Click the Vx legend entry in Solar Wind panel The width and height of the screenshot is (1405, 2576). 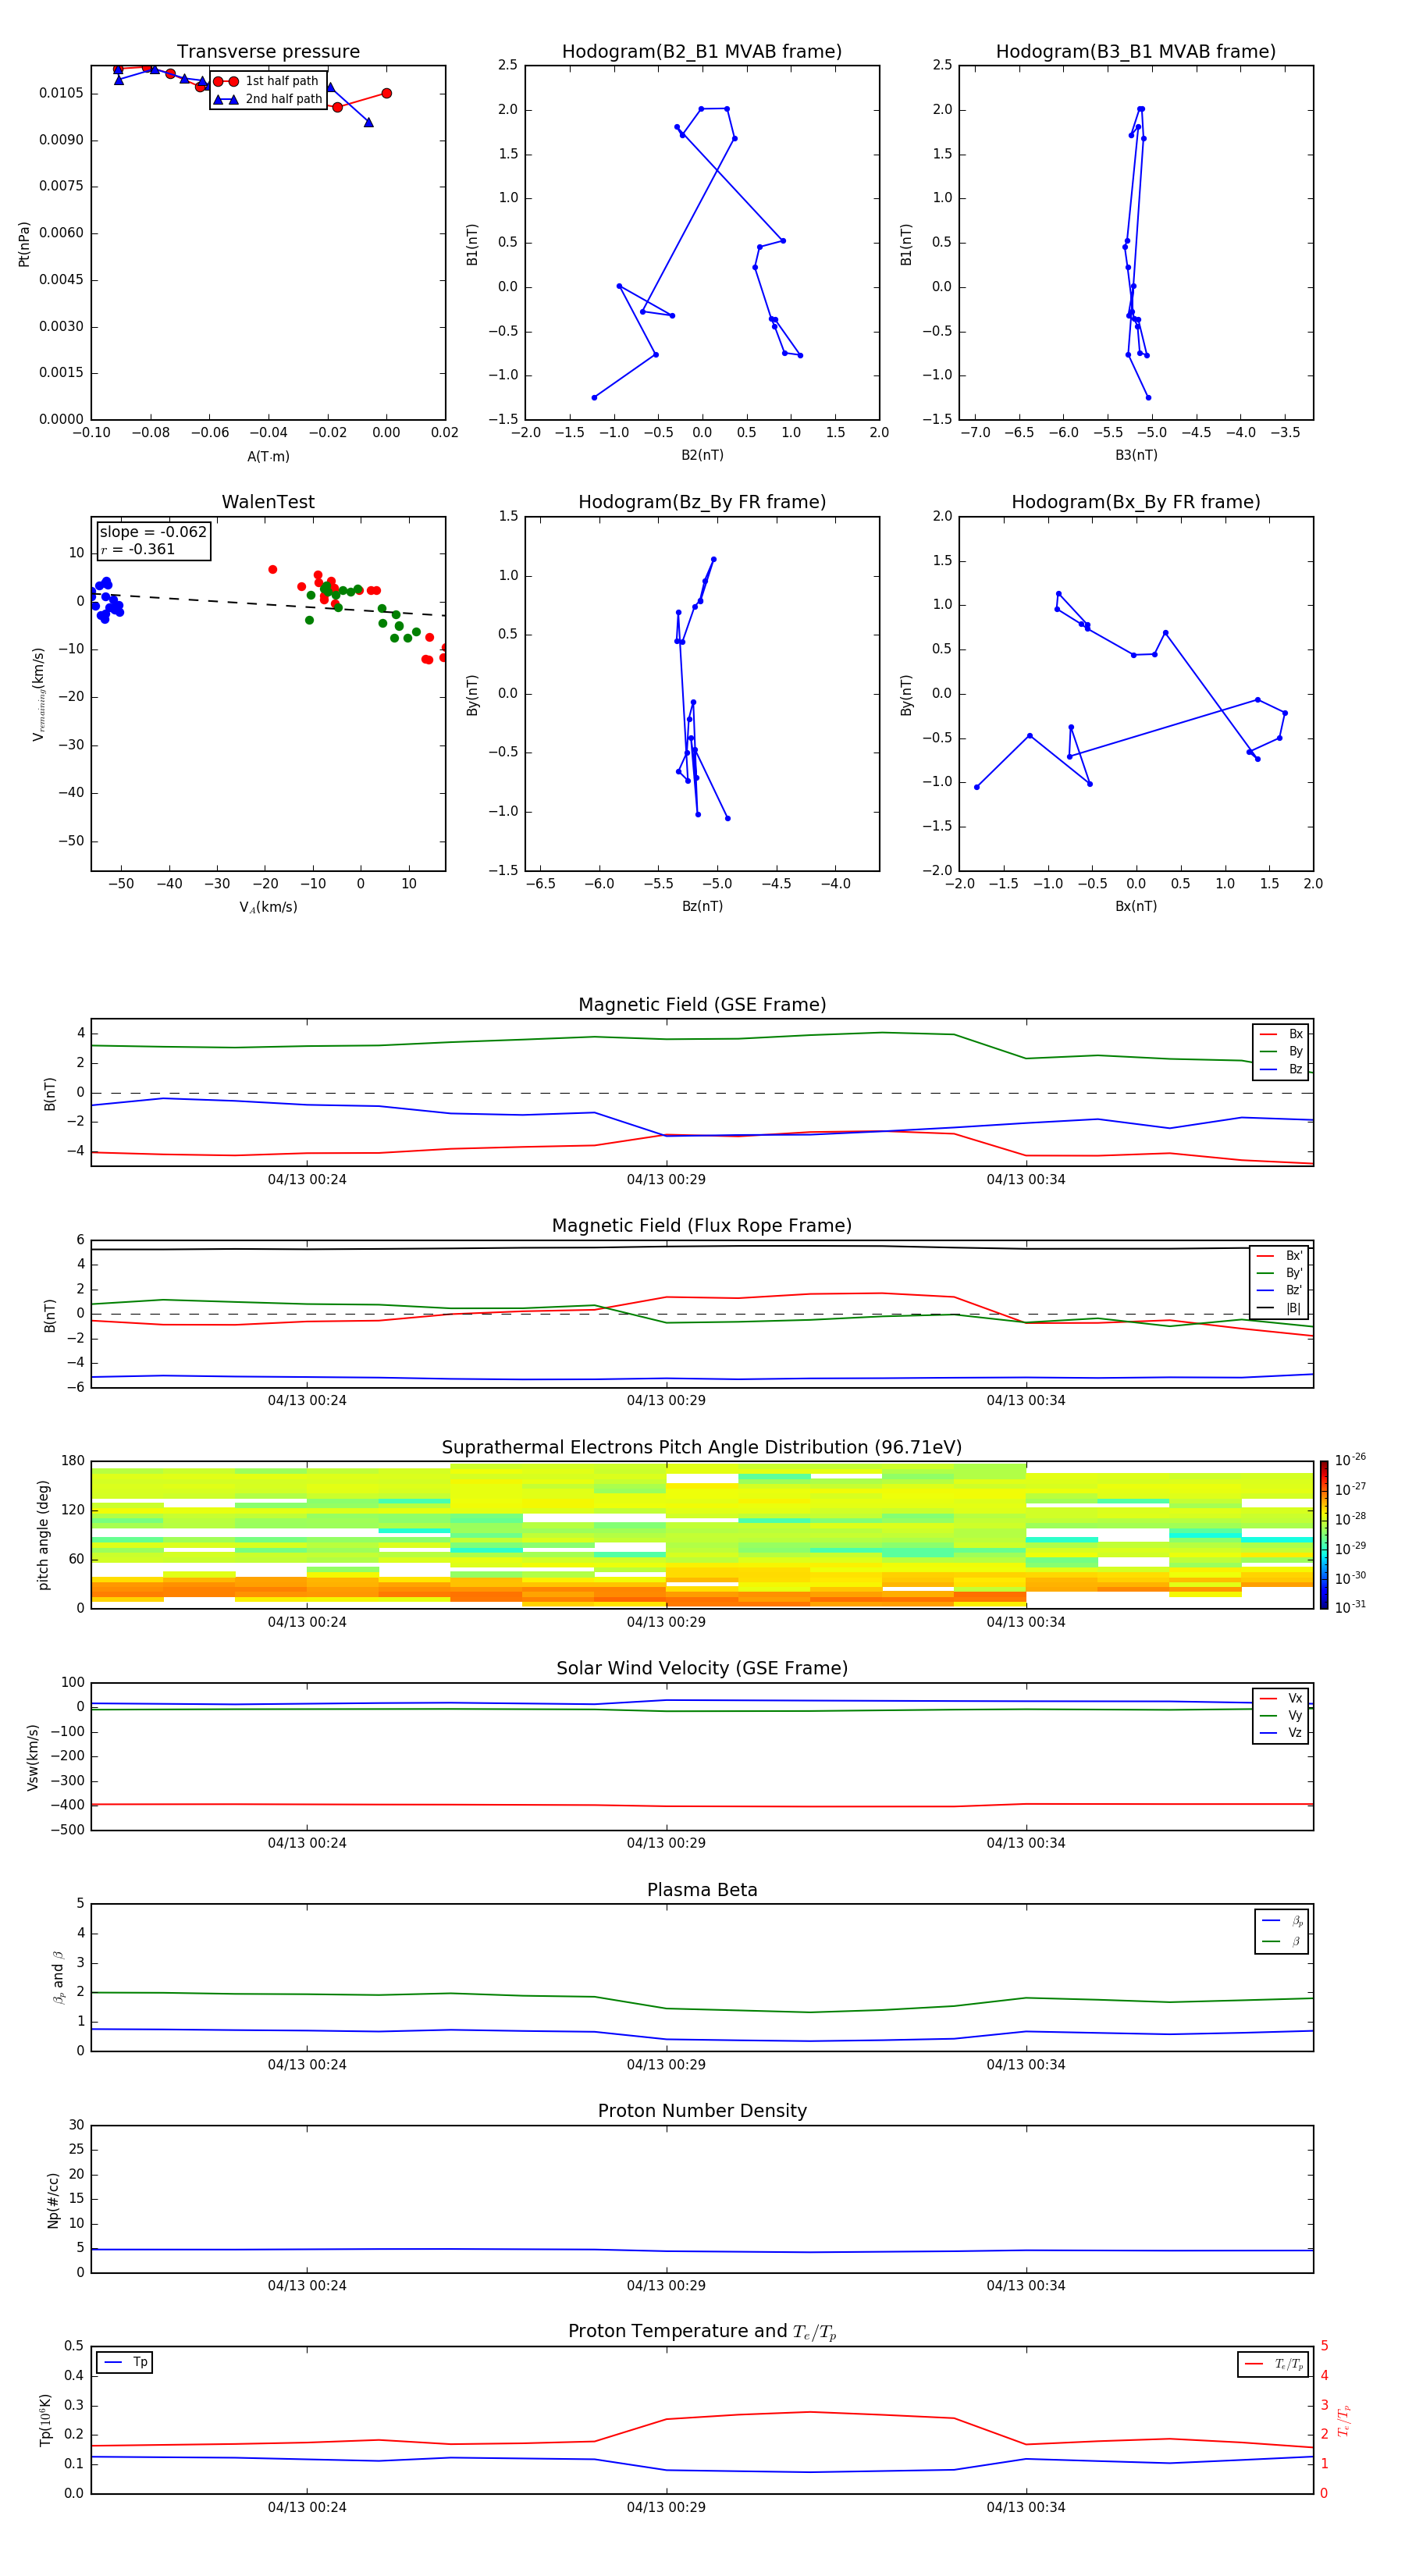(1281, 1698)
